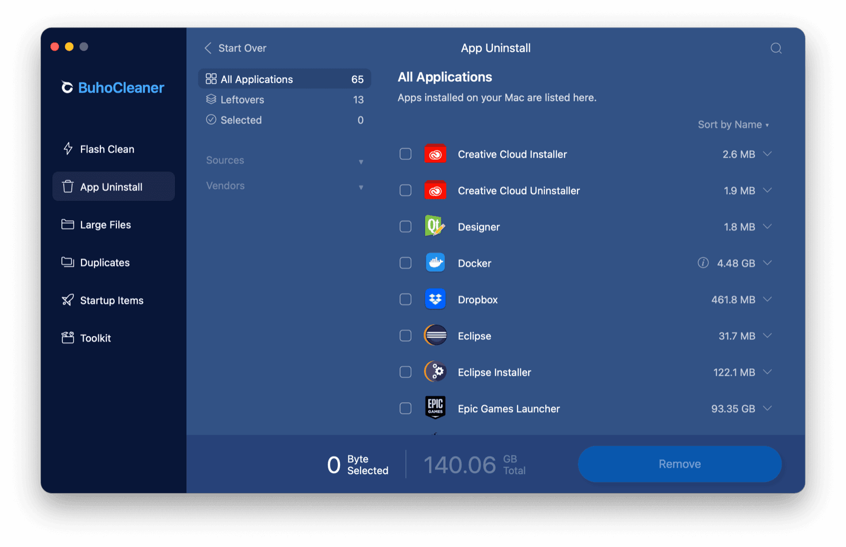Select Epic Games Launcher checkbox
The height and width of the screenshot is (547, 846).
(x=406, y=408)
